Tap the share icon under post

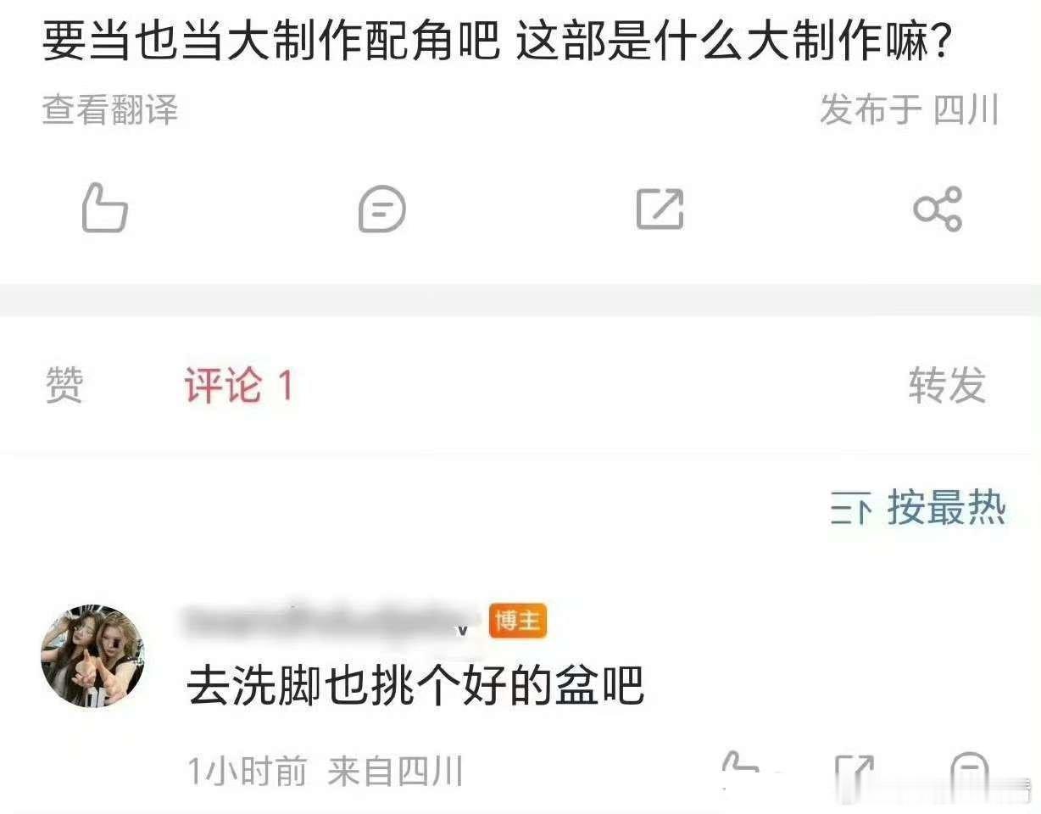click(x=938, y=208)
